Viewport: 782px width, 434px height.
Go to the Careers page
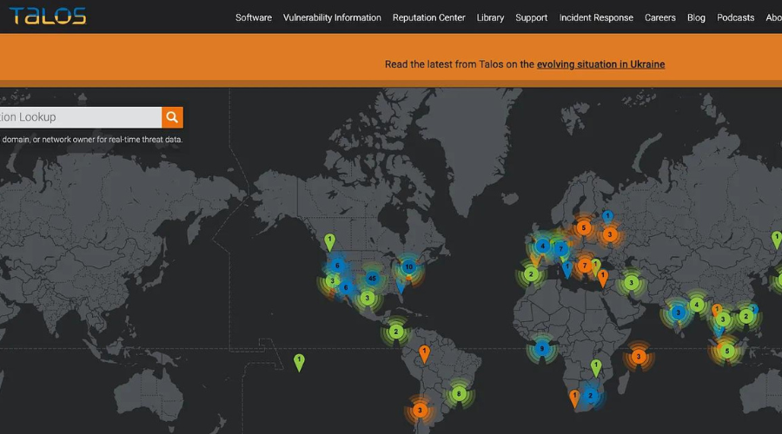[659, 17]
